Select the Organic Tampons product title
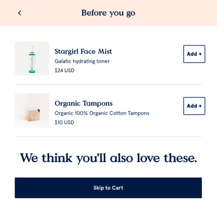Image resolution: width=217 pixels, height=203 pixels. coord(84,104)
